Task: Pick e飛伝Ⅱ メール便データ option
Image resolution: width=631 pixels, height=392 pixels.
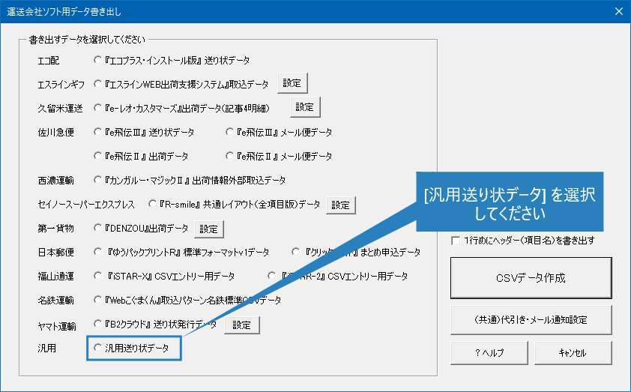Action: tap(229, 156)
